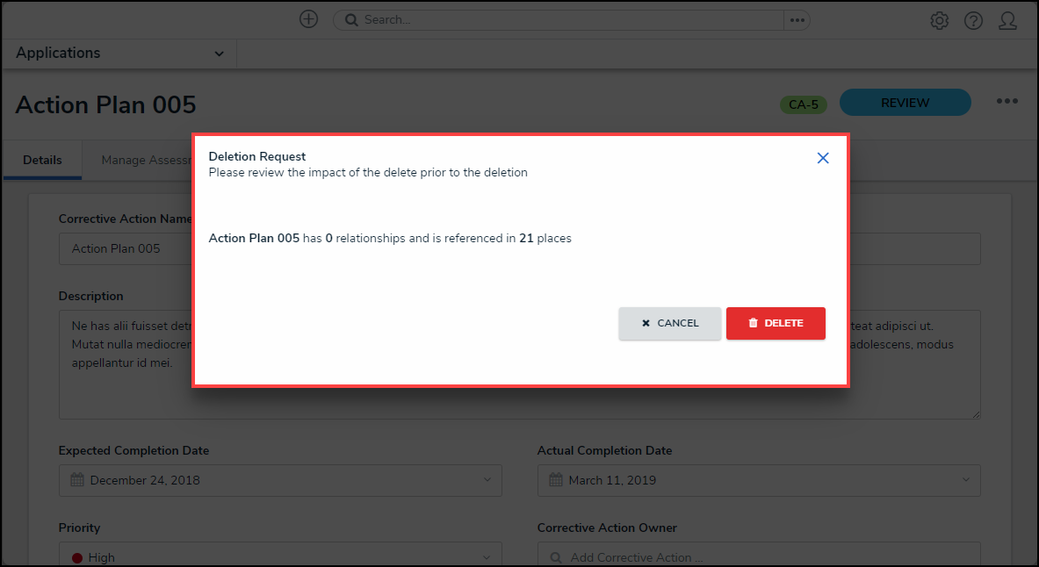Expand the Priority dropdown
The width and height of the screenshot is (1039, 567).
point(280,556)
